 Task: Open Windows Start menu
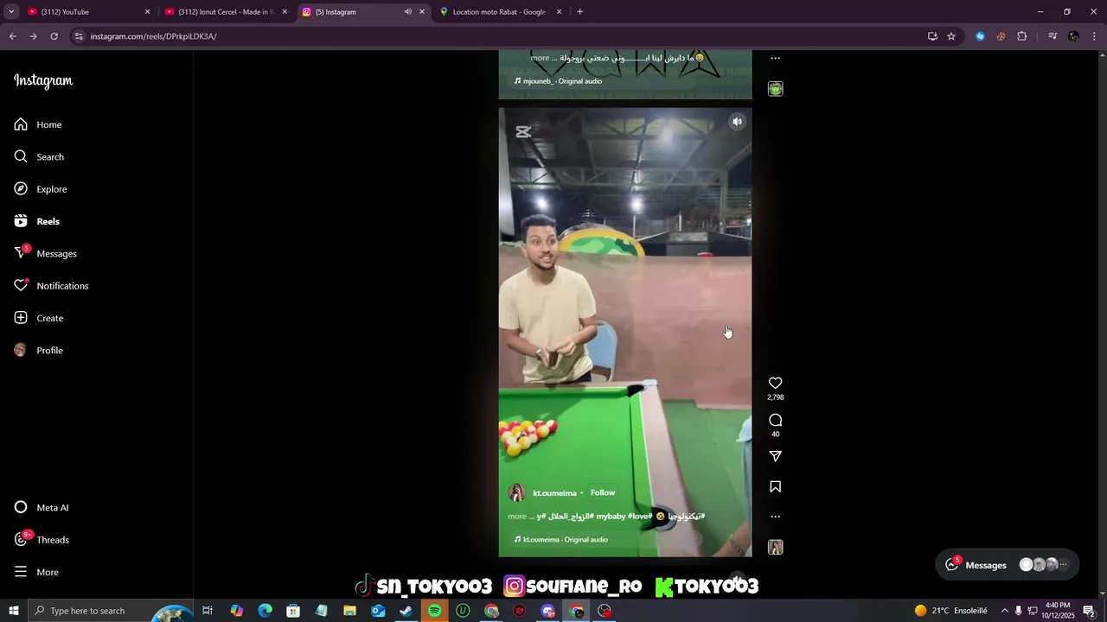[x=13, y=611]
